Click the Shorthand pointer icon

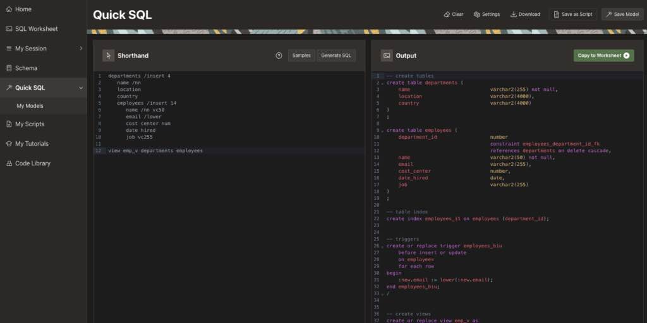pos(109,56)
